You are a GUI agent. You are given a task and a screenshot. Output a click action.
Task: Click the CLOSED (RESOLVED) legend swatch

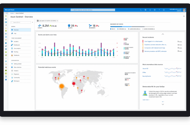pos(128,29)
